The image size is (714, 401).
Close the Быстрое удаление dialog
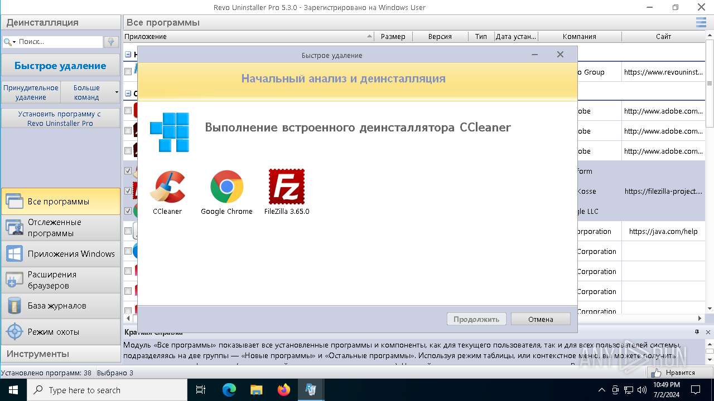coord(560,55)
